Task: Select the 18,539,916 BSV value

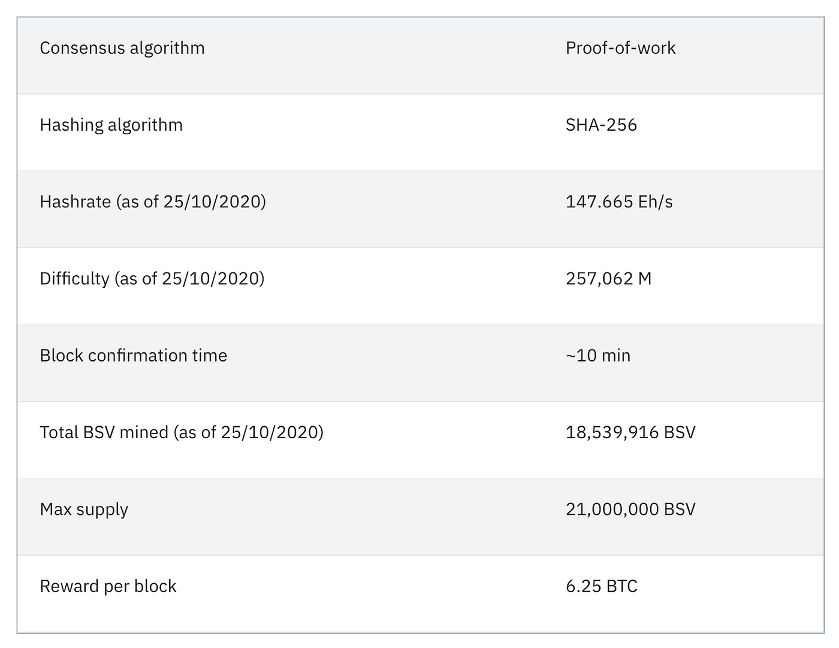Action: pos(630,432)
